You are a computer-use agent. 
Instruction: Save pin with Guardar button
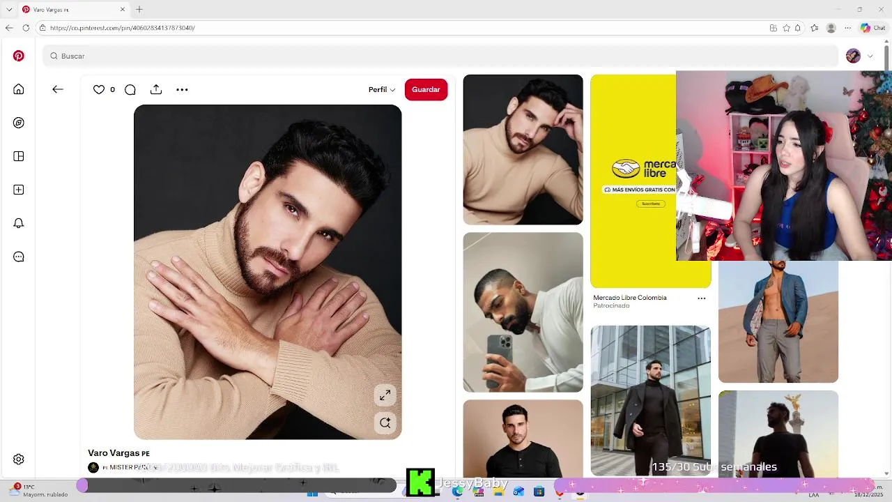426,89
